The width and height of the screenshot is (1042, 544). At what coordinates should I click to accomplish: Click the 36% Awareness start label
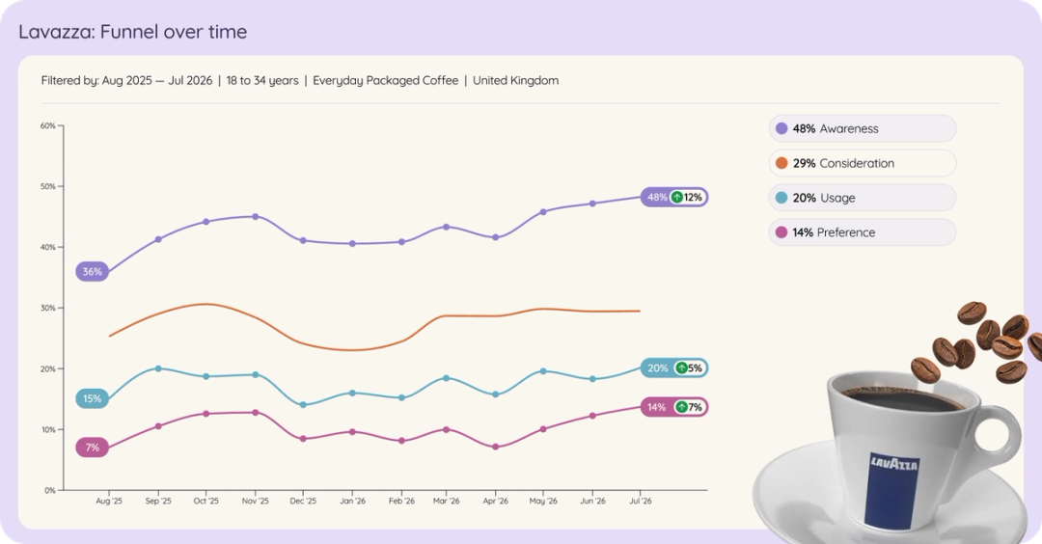[x=93, y=272]
